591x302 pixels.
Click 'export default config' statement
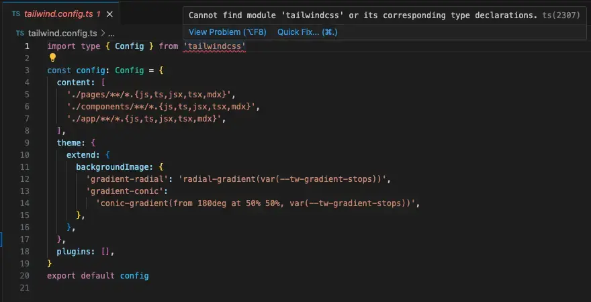(98, 276)
